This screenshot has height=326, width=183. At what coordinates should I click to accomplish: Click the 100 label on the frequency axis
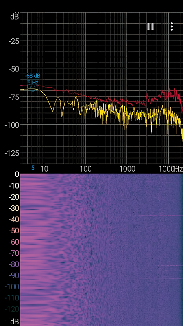click(85, 169)
